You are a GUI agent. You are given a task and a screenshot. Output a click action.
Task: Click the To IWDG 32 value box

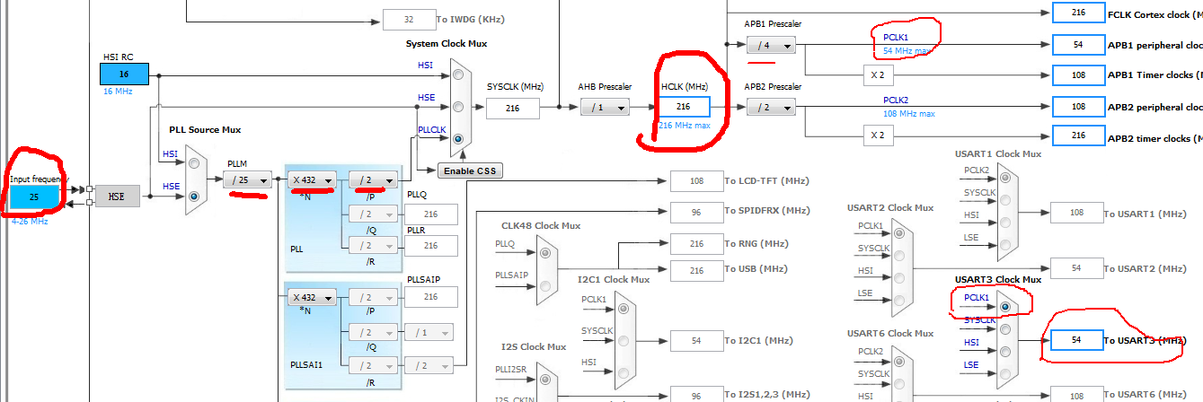pos(409,19)
